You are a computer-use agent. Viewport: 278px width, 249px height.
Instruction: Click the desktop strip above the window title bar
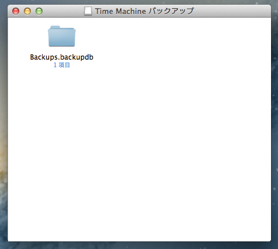pos(139,2)
